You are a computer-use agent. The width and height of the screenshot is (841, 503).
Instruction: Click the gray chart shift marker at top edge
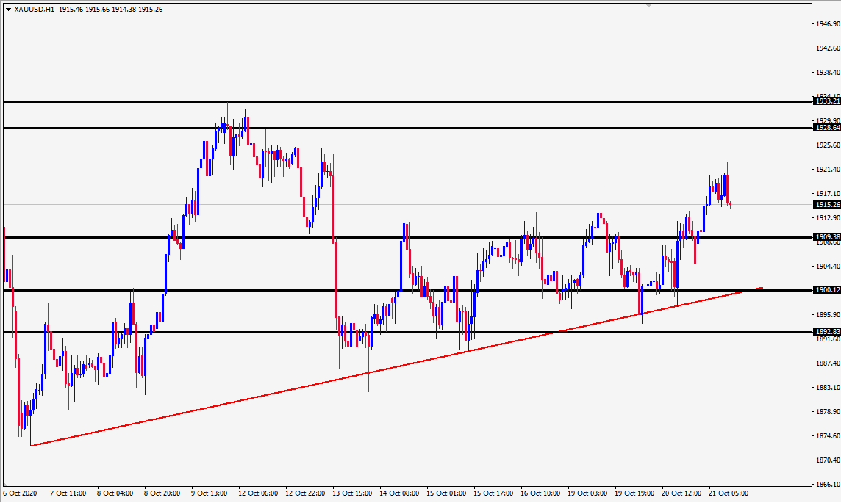pos(649,5)
